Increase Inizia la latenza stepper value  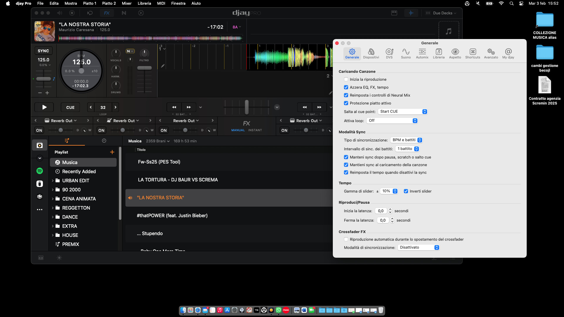390,210
